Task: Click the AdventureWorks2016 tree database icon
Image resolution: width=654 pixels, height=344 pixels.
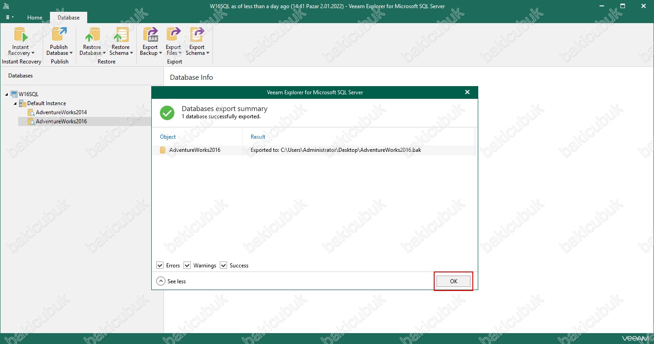Action: pos(31,121)
